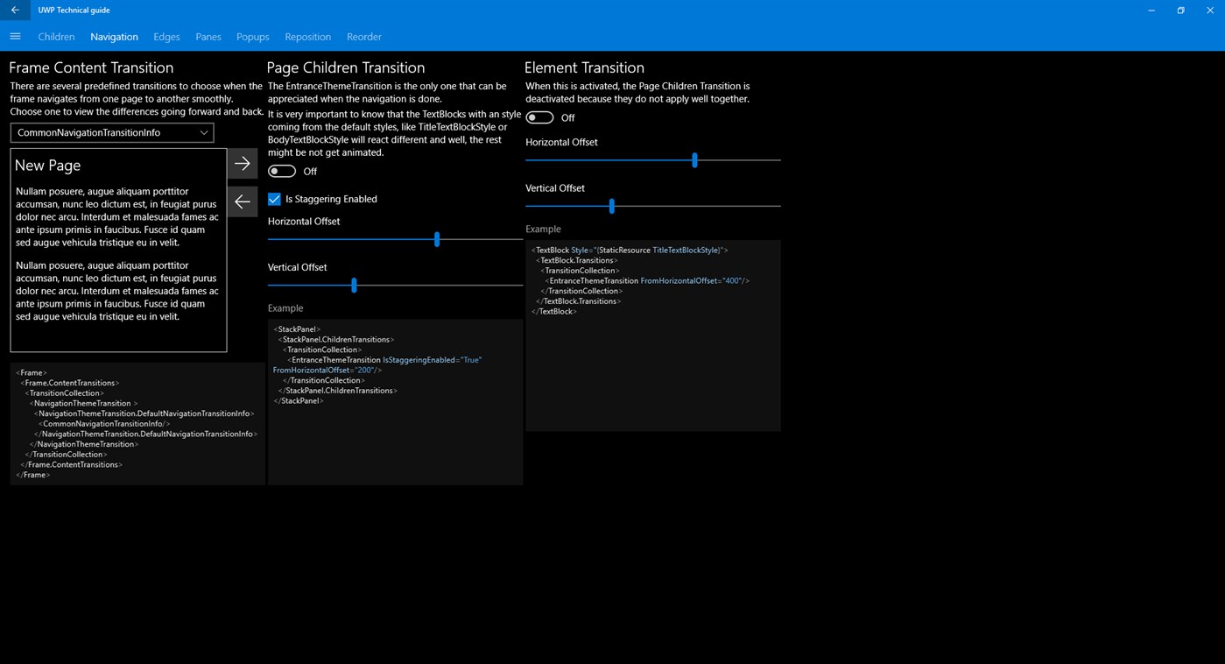Click Frame Content Transition heading
The width and height of the screenshot is (1225, 664).
(91, 67)
